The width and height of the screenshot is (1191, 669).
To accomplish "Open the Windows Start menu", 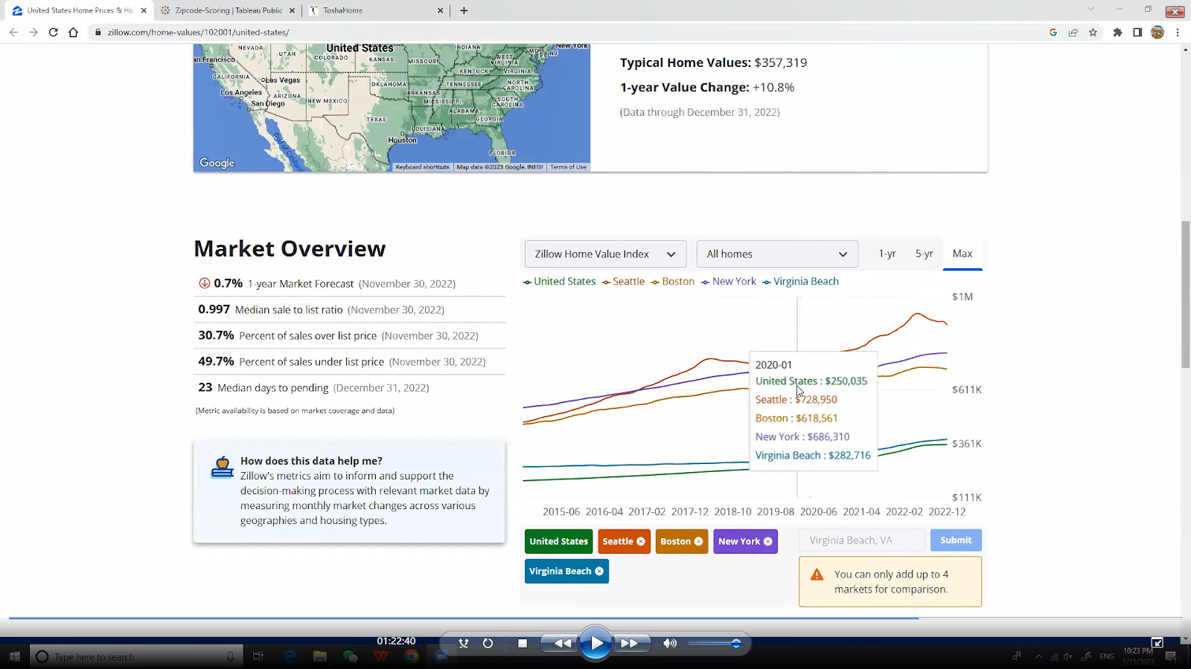I will click(14, 656).
